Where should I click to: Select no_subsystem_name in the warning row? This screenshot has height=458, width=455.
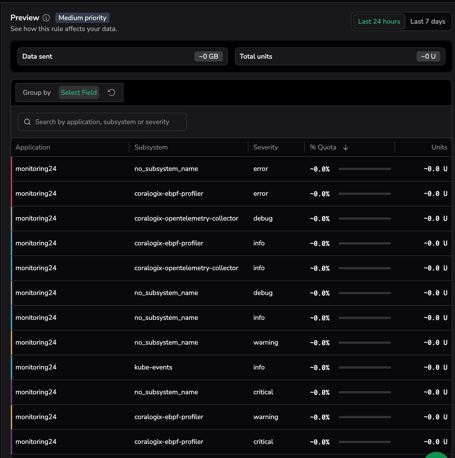(x=166, y=342)
